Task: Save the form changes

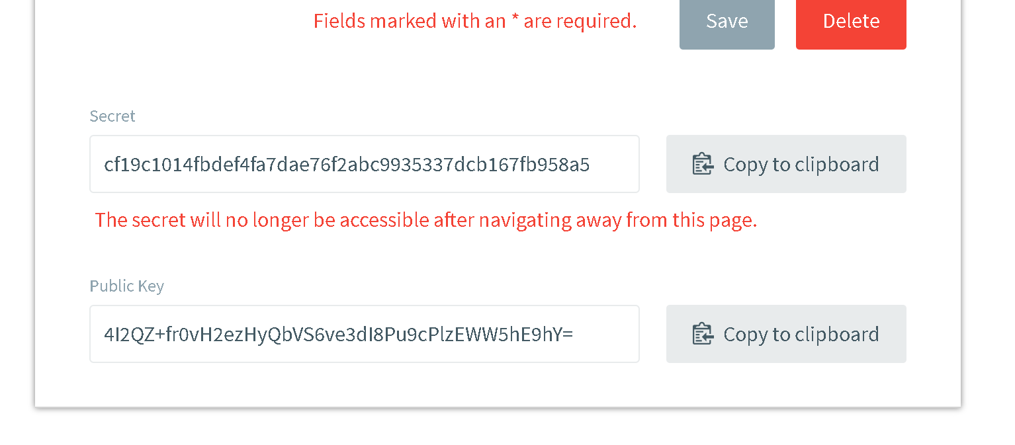Action: point(727,22)
